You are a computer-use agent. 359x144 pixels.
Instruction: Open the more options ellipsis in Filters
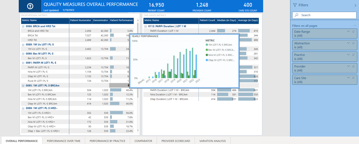[x=355, y=26]
